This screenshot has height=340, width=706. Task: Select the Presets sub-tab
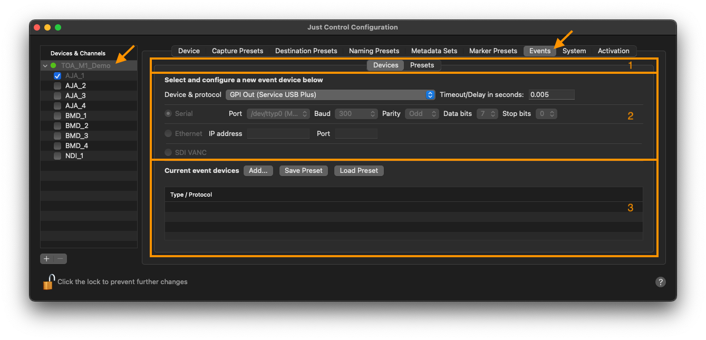coord(422,65)
